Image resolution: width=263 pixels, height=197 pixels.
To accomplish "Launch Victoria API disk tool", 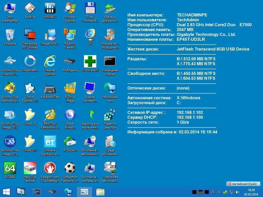I will pyautogui.click(x=90, y=61).
